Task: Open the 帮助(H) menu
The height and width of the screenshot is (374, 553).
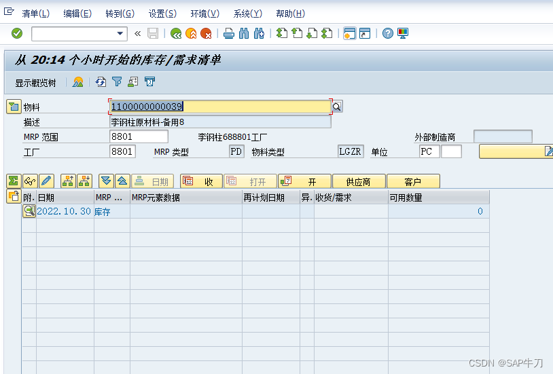Action: pos(290,14)
